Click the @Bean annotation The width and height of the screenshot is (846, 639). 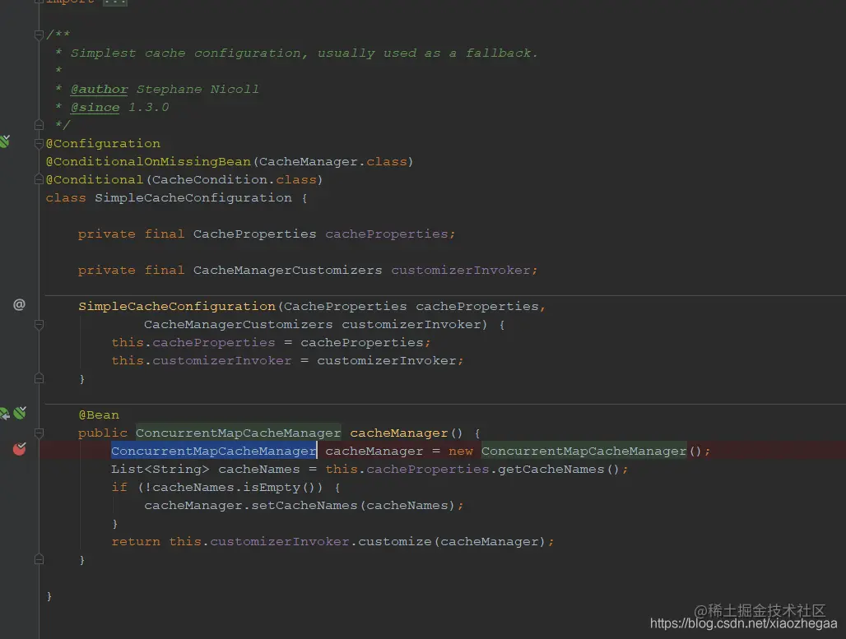[99, 414]
